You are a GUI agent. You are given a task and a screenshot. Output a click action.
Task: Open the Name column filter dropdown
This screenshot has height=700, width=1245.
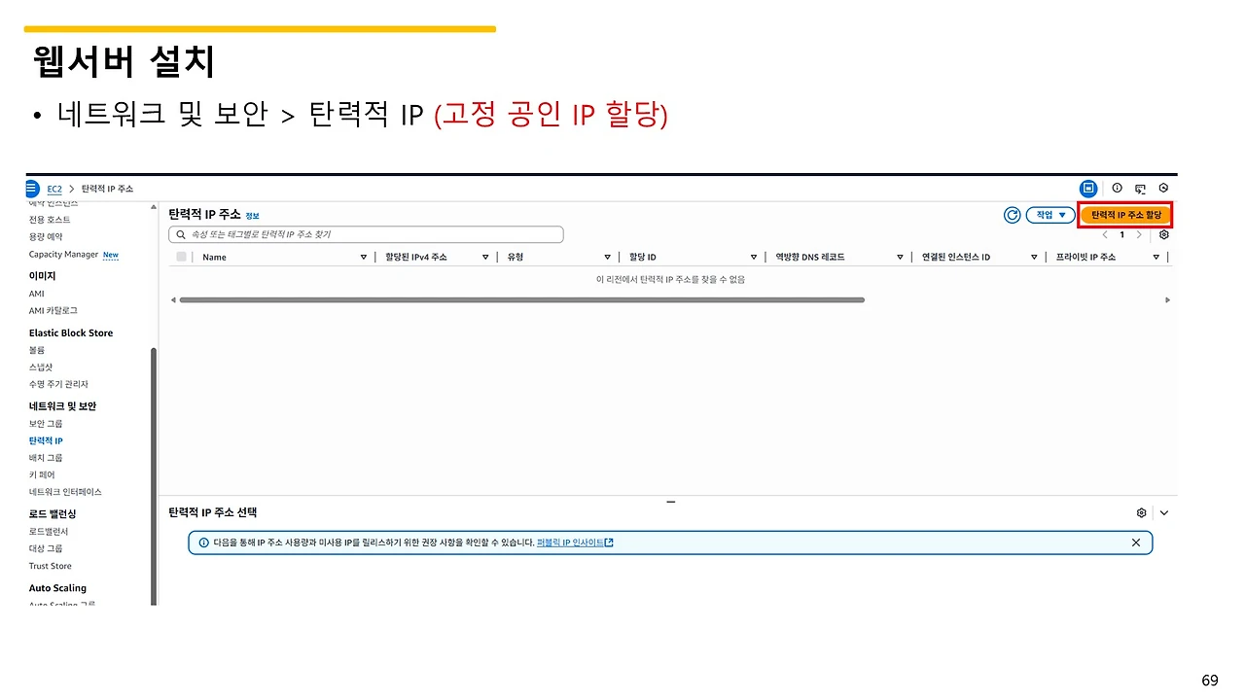coord(363,256)
